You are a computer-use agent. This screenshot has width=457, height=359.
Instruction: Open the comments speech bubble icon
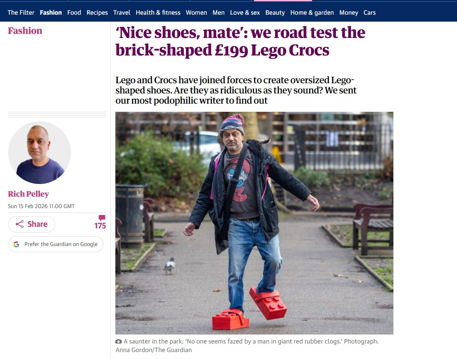click(x=102, y=218)
